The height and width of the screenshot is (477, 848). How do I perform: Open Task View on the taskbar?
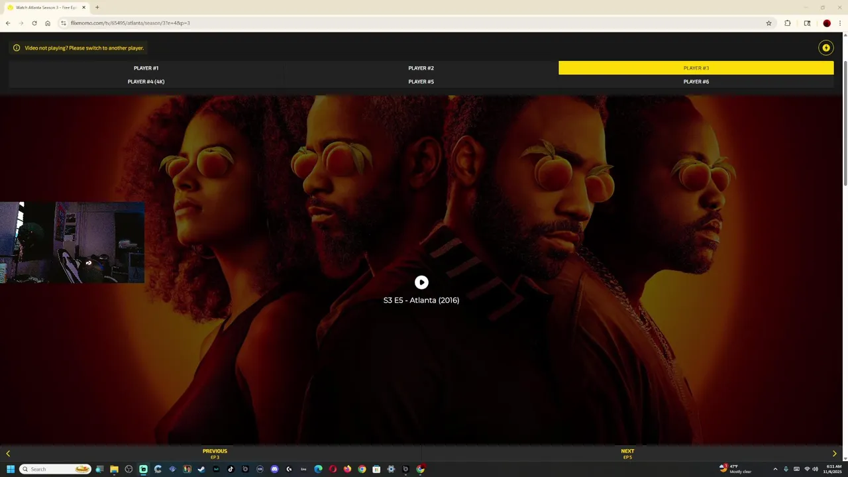click(x=99, y=469)
